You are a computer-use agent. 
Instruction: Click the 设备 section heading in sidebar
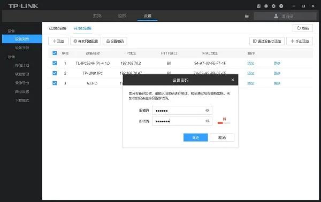(11, 31)
